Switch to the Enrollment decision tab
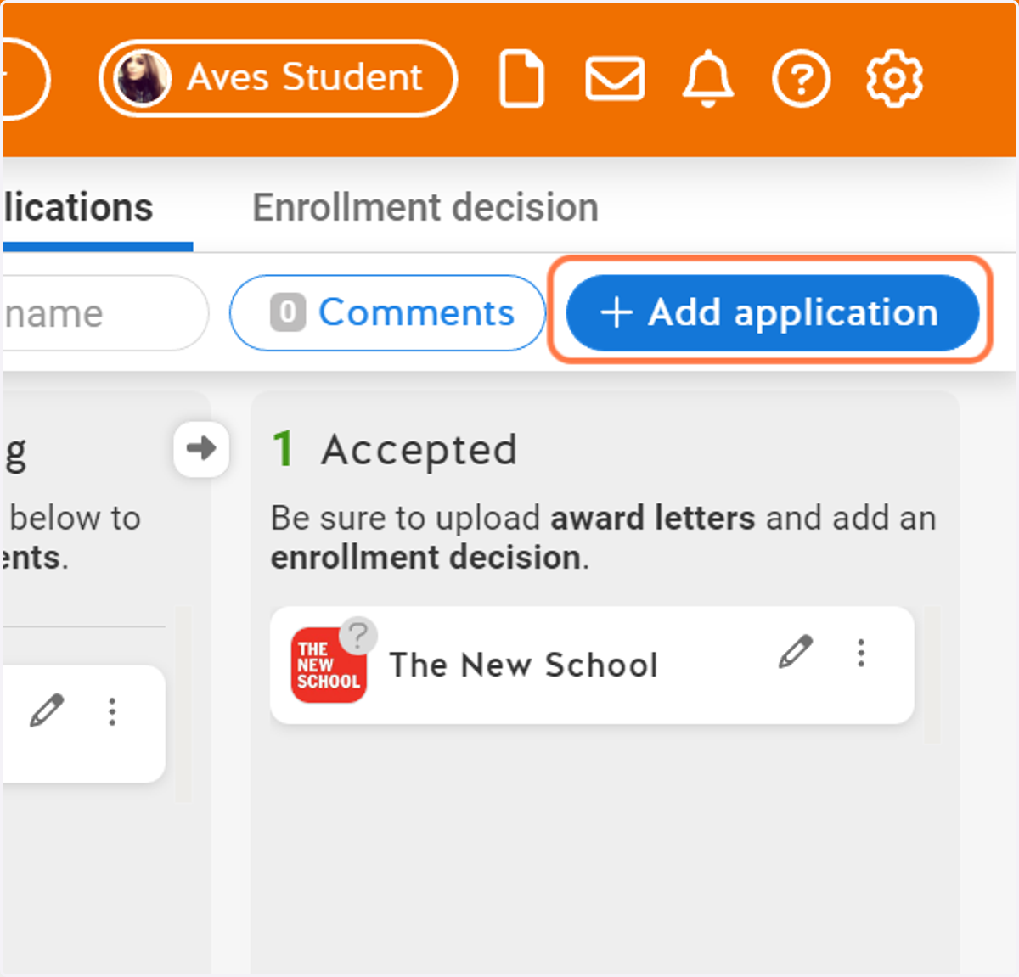Screen dimensions: 1019x977 425,207
